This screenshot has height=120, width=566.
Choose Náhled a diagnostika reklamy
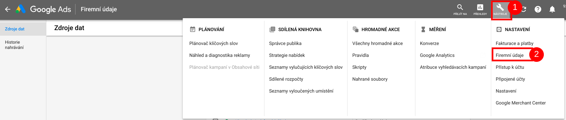(219, 55)
